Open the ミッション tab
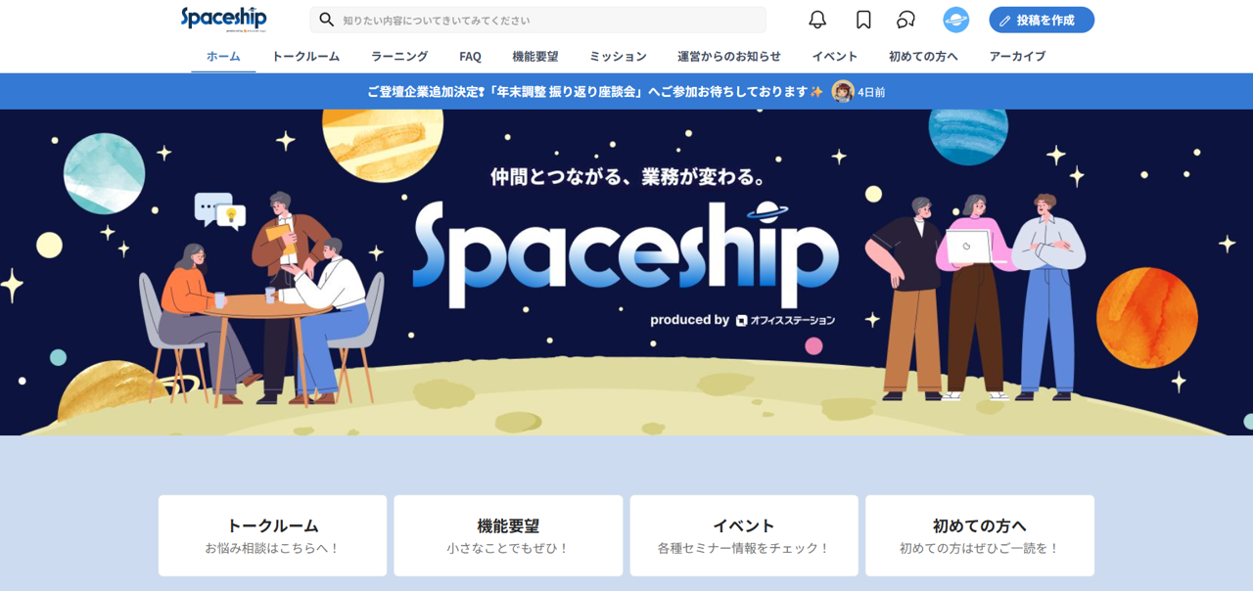The image size is (1253, 591). [x=618, y=56]
